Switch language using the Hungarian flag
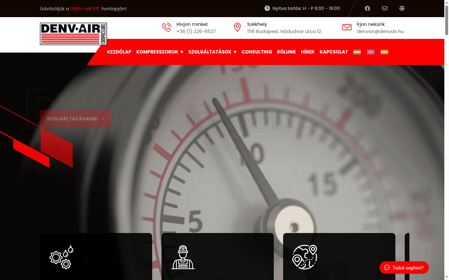The height and width of the screenshot is (280, 449). (x=357, y=52)
